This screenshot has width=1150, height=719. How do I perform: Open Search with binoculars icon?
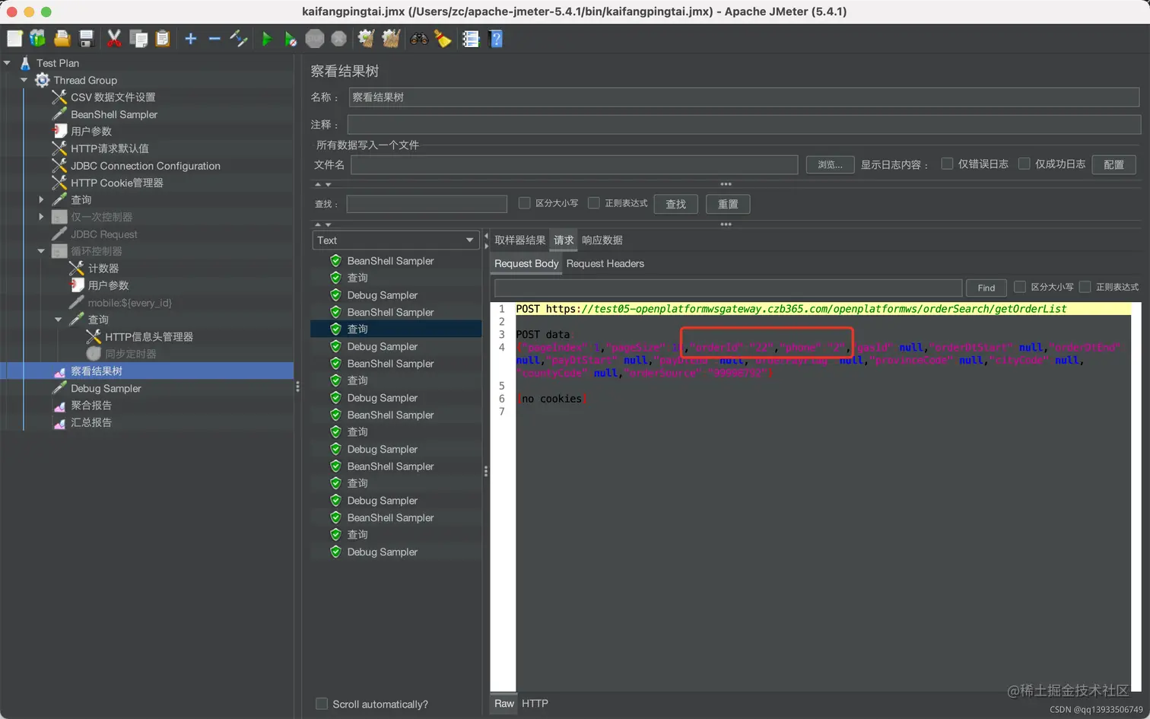point(419,39)
